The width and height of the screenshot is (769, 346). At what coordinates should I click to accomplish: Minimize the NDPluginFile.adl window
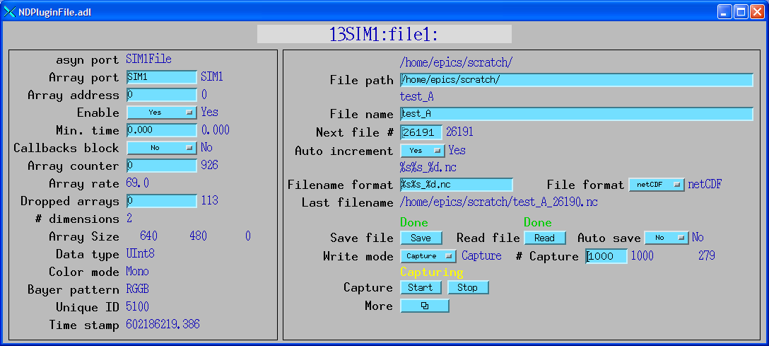pos(724,11)
